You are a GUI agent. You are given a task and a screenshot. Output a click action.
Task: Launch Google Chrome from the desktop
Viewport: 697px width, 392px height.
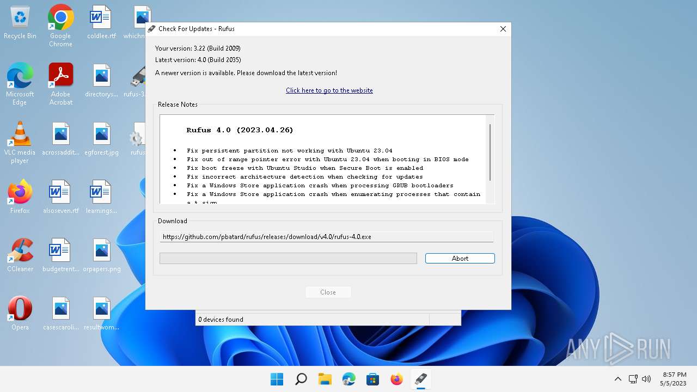click(x=60, y=26)
